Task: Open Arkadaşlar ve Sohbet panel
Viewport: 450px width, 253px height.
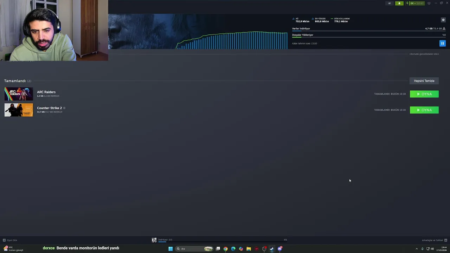Action: (434, 240)
